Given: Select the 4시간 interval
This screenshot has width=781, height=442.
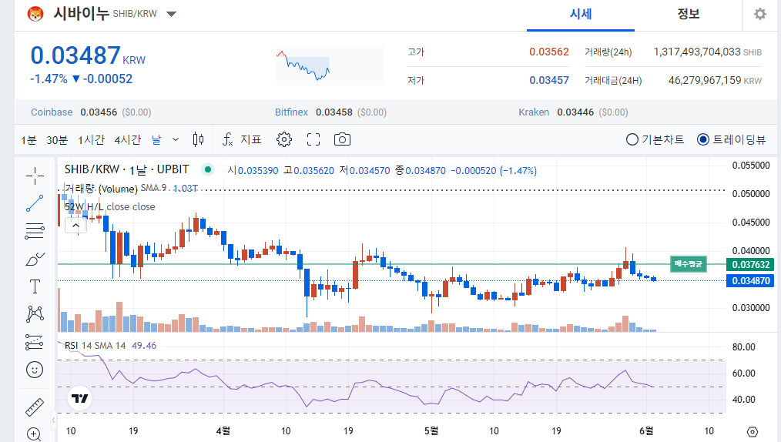Looking at the screenshot, I should [128, 140].
